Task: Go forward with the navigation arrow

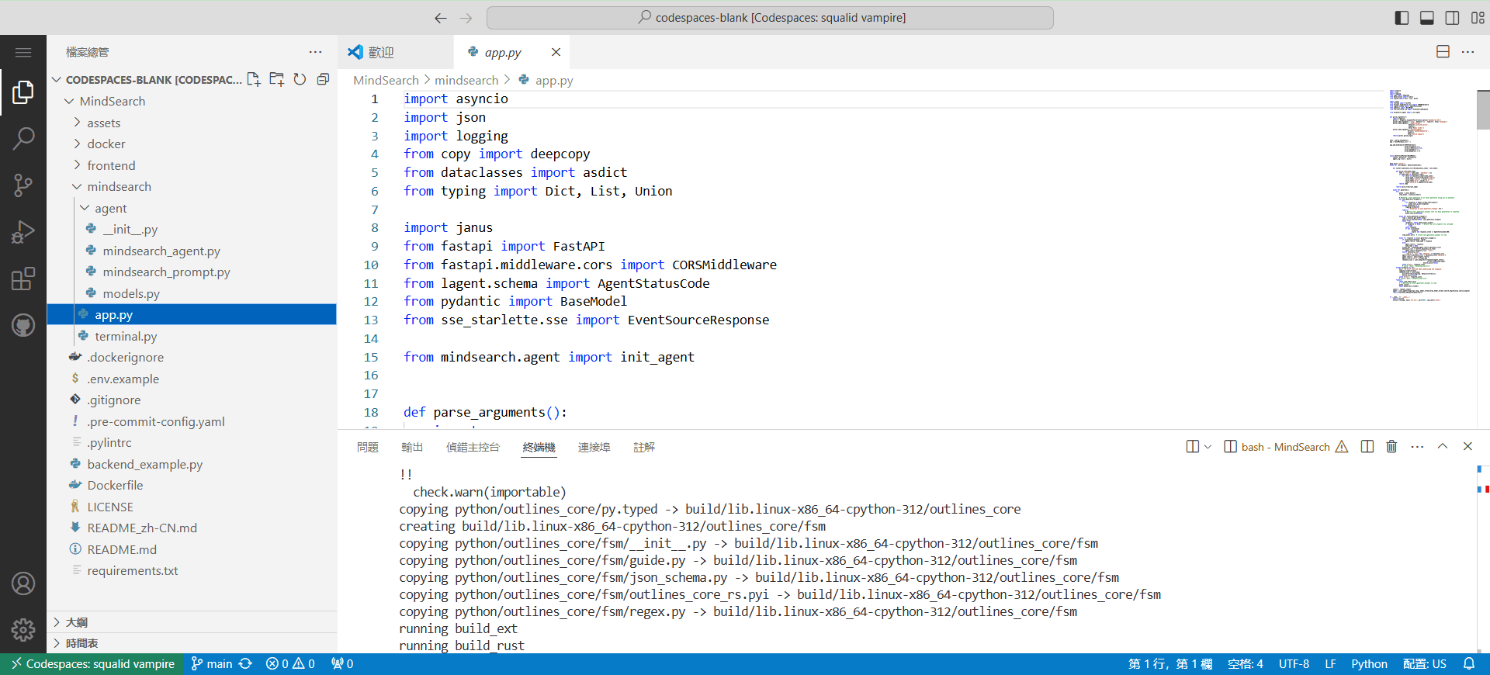Action: point(466,18)
